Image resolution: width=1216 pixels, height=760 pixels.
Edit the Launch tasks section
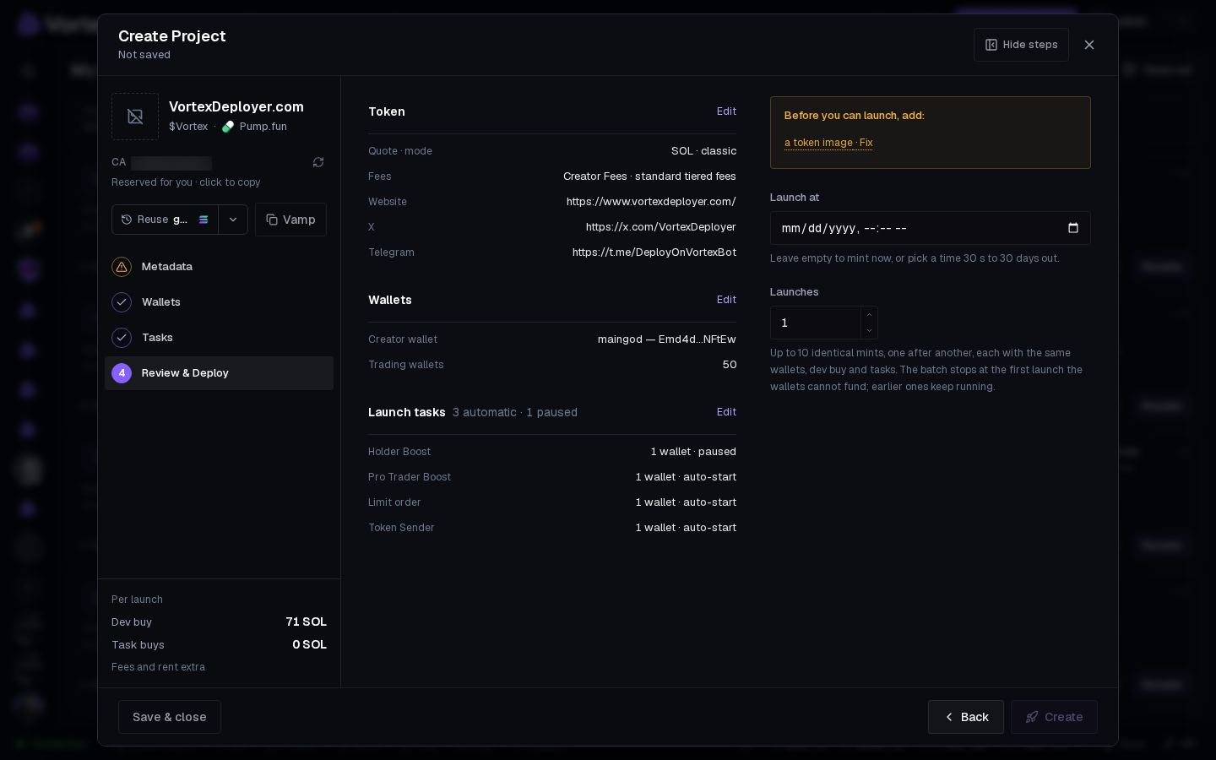tap(726, 412)
